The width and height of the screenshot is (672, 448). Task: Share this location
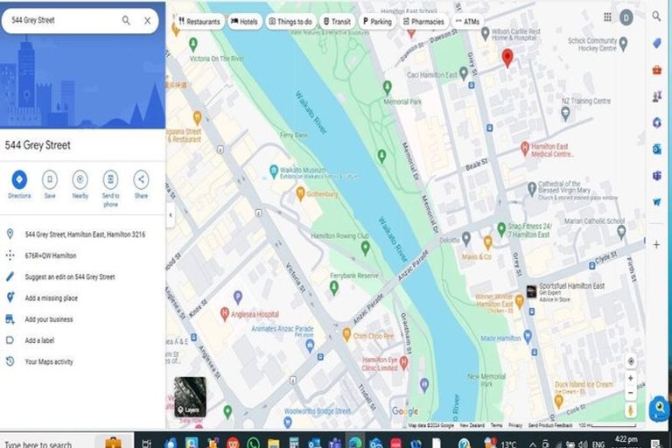141,180
